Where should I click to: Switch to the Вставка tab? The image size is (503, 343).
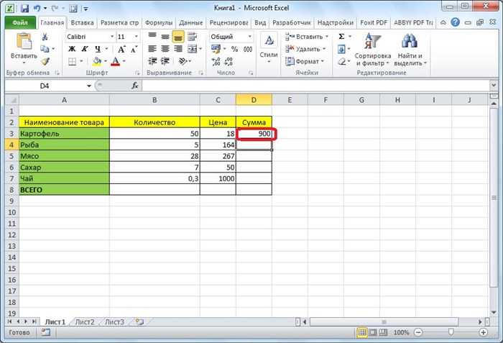click(82, 23)
